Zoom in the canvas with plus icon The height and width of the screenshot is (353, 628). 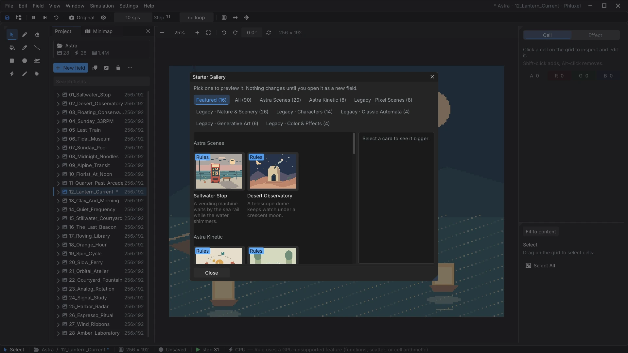click(x=197, y=33)
